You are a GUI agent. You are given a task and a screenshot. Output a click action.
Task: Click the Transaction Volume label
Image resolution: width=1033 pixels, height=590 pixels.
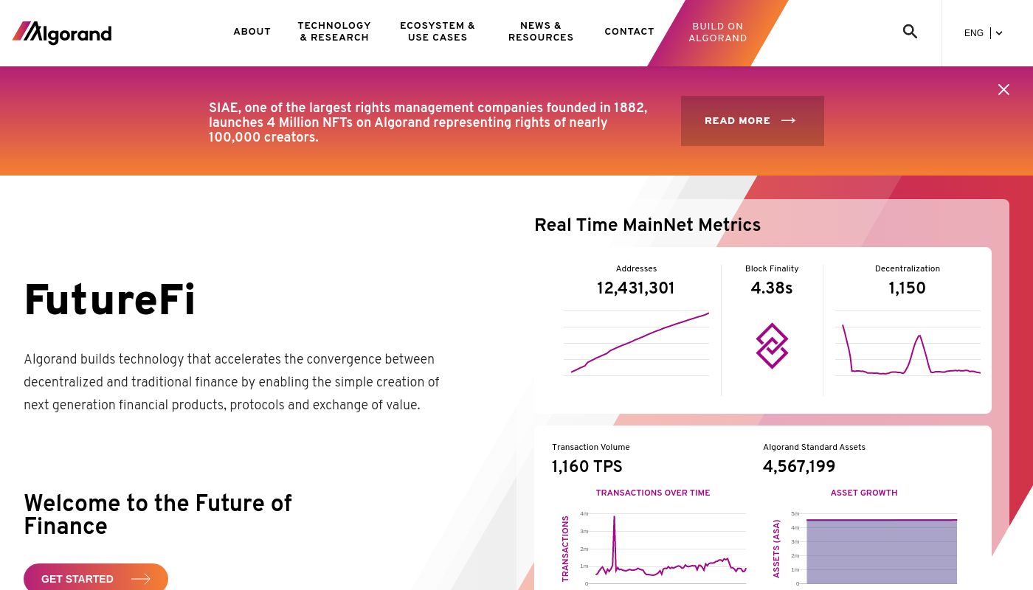591,447
